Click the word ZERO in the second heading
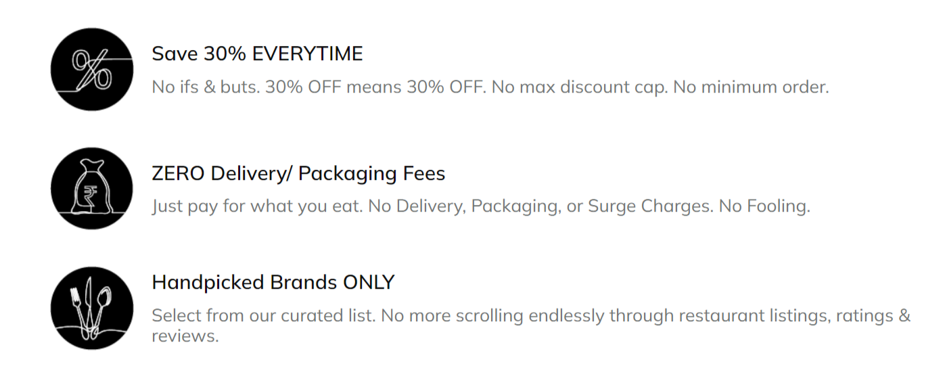Viewport: 926px width, 370px height. (179, 174)
